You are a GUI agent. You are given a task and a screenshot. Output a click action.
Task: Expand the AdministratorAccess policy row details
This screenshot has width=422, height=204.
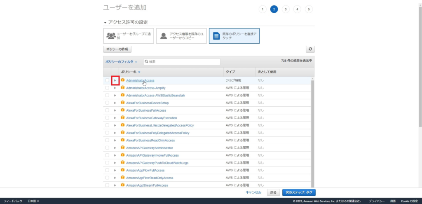point(115,80)
